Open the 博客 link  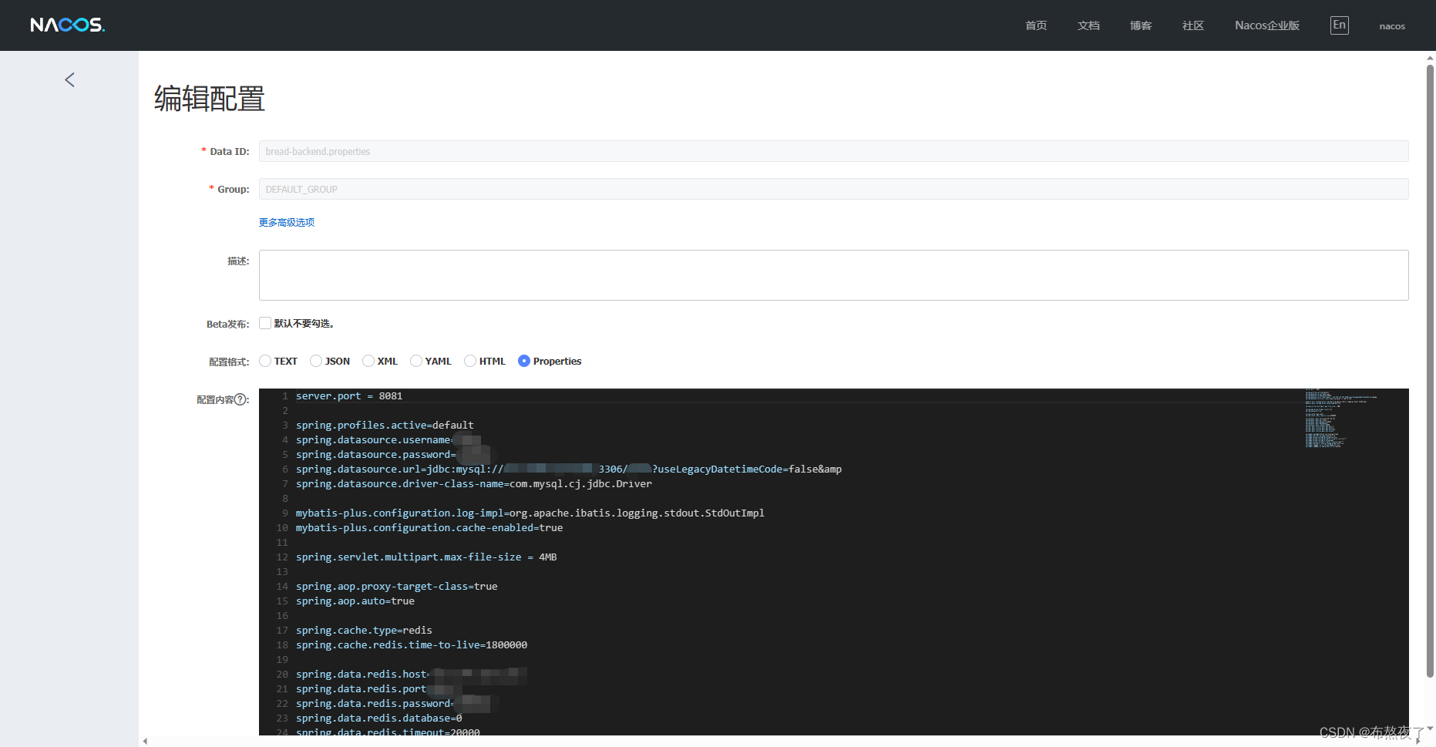1140,25
